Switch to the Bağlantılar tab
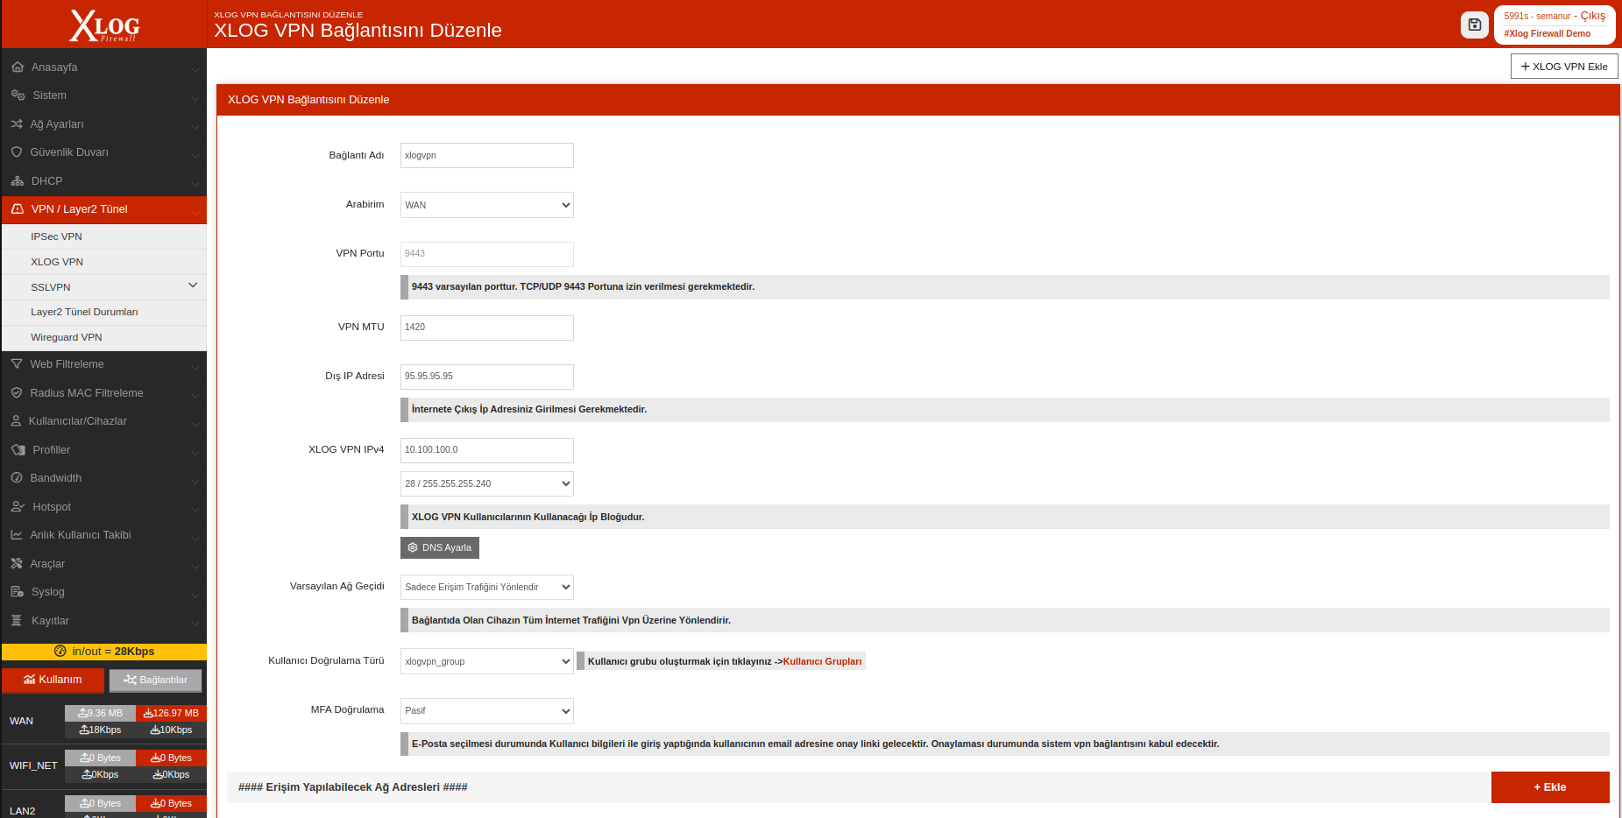 coord(155,680)
